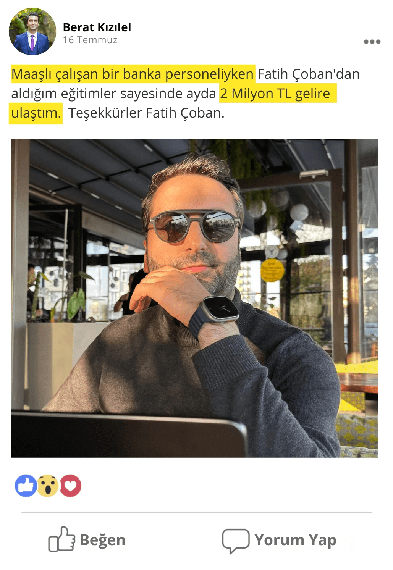The height and width of the screenshot is (570, 393).
Task: Click the Yorum Yap button text
Action: [x=295, y=540]
